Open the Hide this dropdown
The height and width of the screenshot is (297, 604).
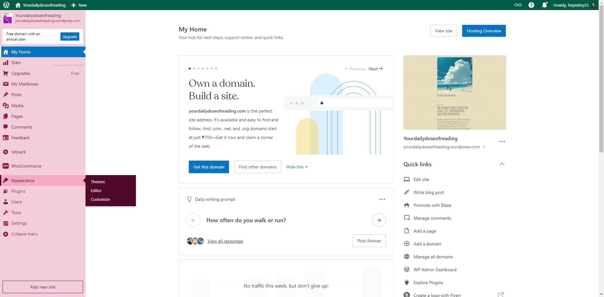297,167
